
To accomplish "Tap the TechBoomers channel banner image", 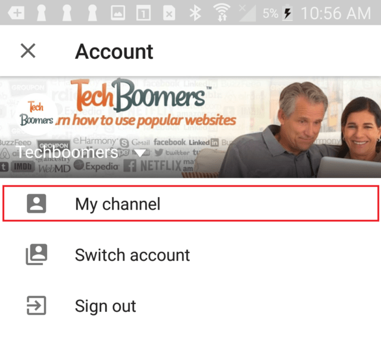I will click(190, 127).
